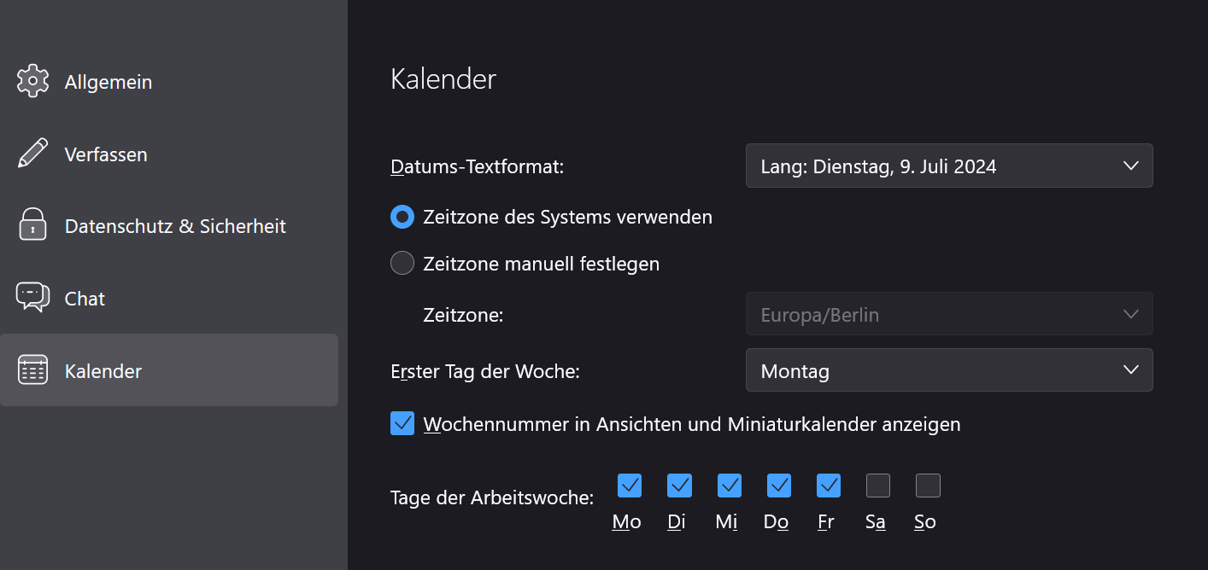Check the So work week checkbox
The width and height of the screenshot is (1208, 570).
928,486
